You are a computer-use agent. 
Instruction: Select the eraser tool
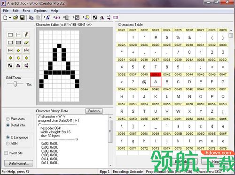coord(26,43)
